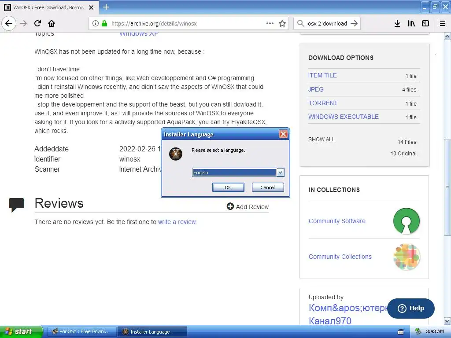Switch to Installer Language taskbar button
This screenshot has width=451, height=338.
152,332
